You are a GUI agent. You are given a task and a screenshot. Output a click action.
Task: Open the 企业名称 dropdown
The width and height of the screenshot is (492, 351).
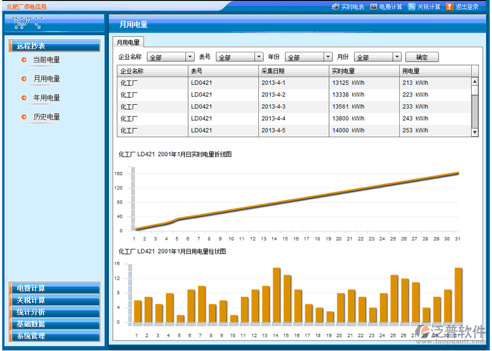tap(190, 57)
